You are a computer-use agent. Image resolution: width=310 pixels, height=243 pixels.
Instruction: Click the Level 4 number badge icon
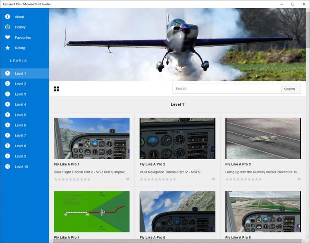[7, 104]
